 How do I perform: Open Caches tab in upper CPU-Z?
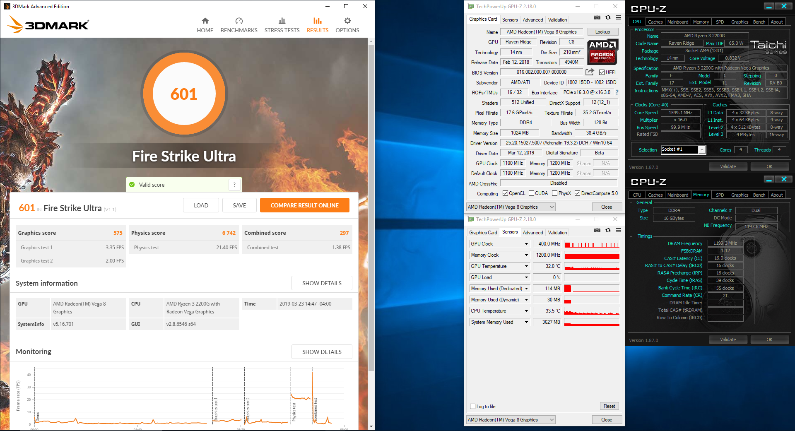tap(655, 22)
